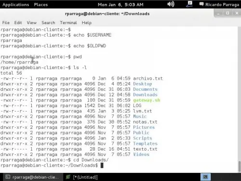
Task: Click the 'total 56' line
Action: (x=11, y=73)
